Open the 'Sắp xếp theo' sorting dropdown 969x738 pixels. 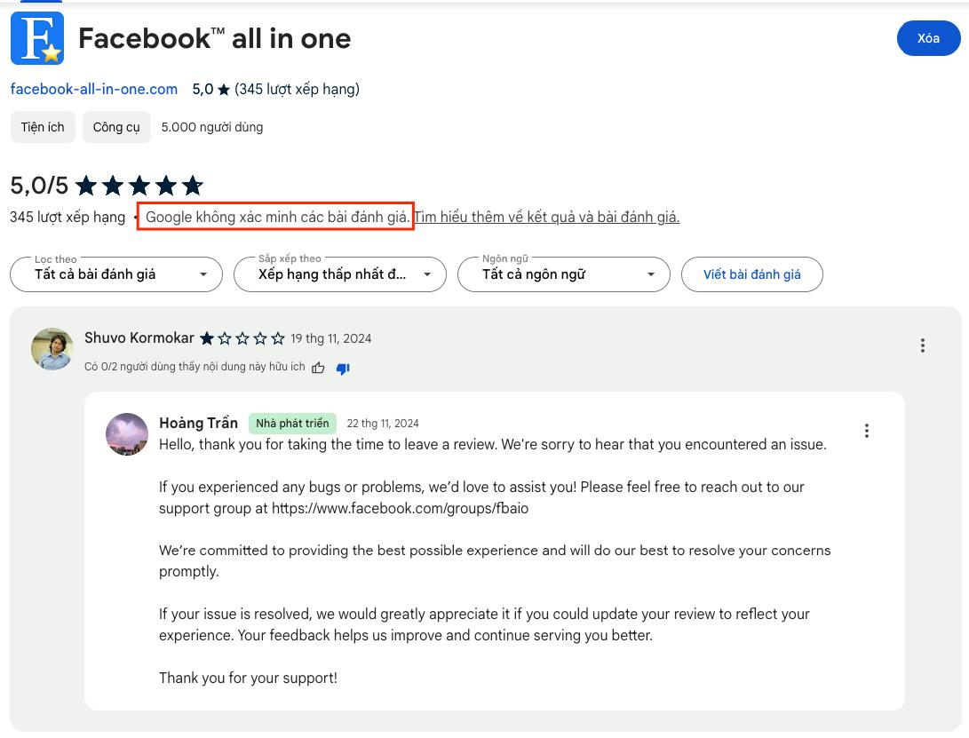tap(340, 274)
